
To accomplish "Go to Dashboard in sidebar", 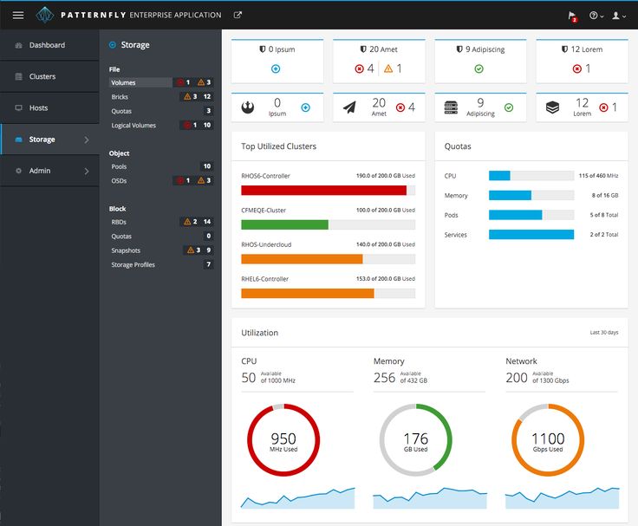I will pos(49,45).
